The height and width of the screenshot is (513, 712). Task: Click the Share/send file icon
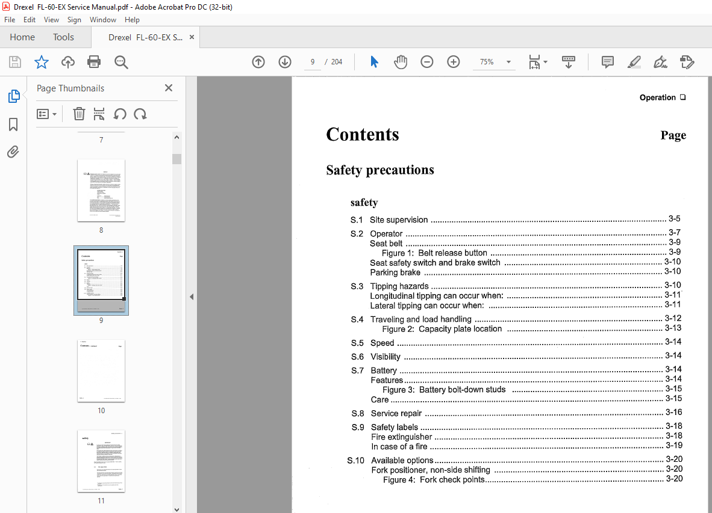tap(687, 62)
